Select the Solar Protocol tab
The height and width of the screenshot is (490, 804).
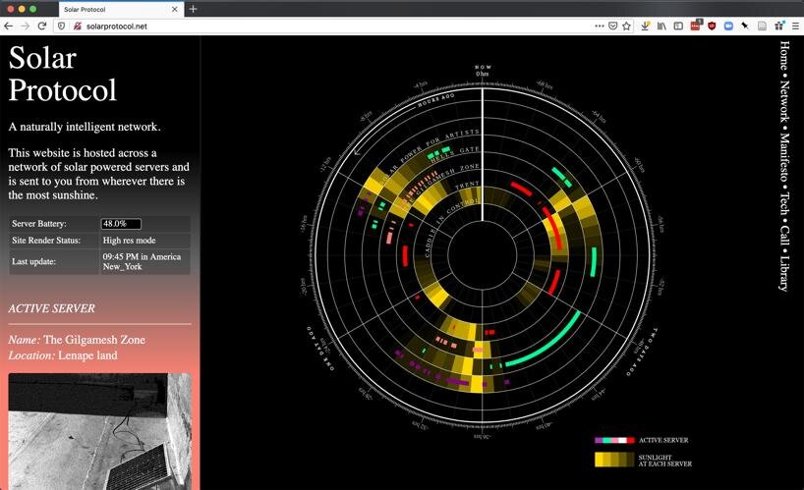pos(121,9)
